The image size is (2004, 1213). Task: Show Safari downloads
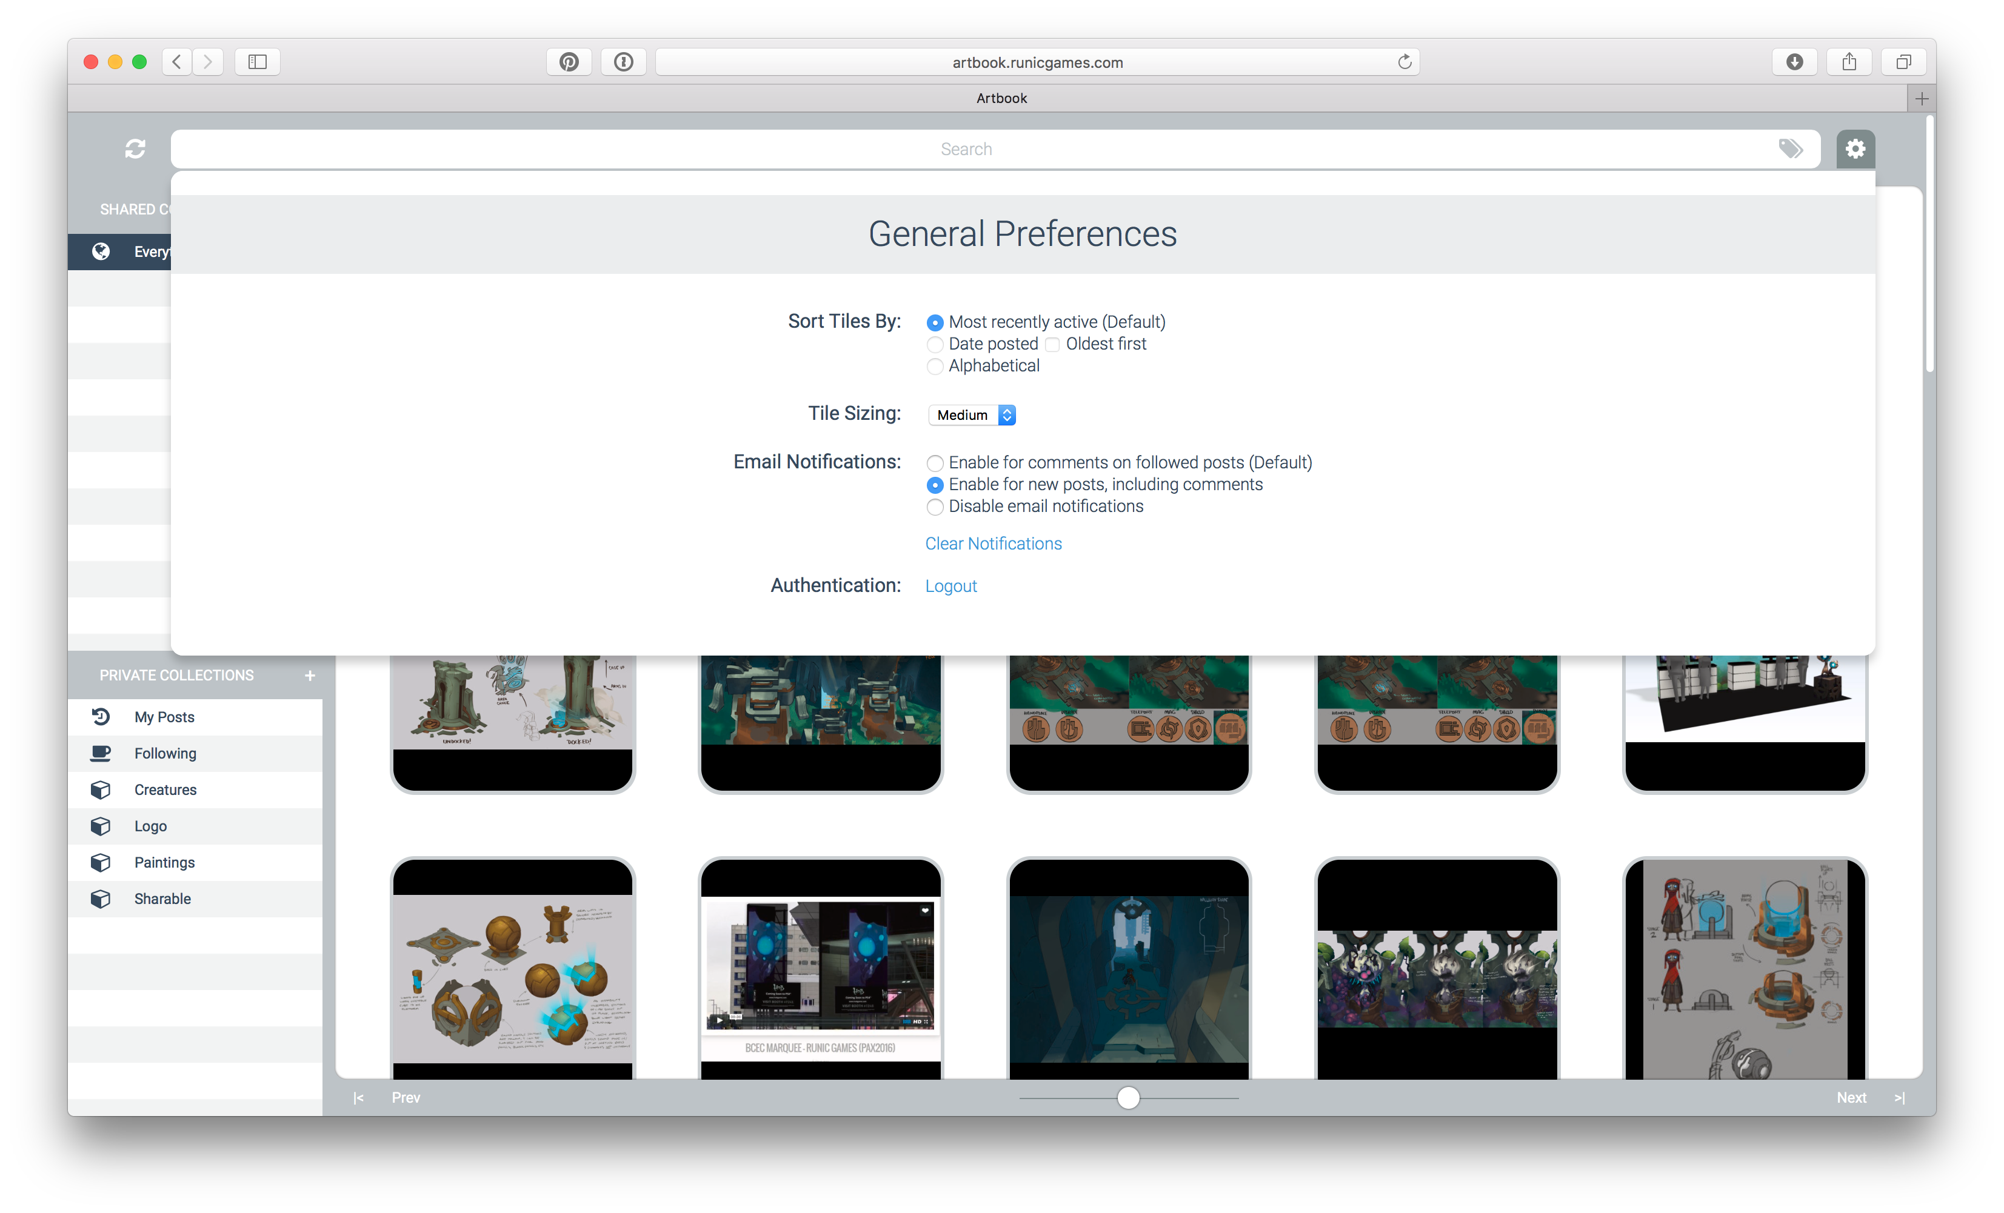tap(1794, 62)
